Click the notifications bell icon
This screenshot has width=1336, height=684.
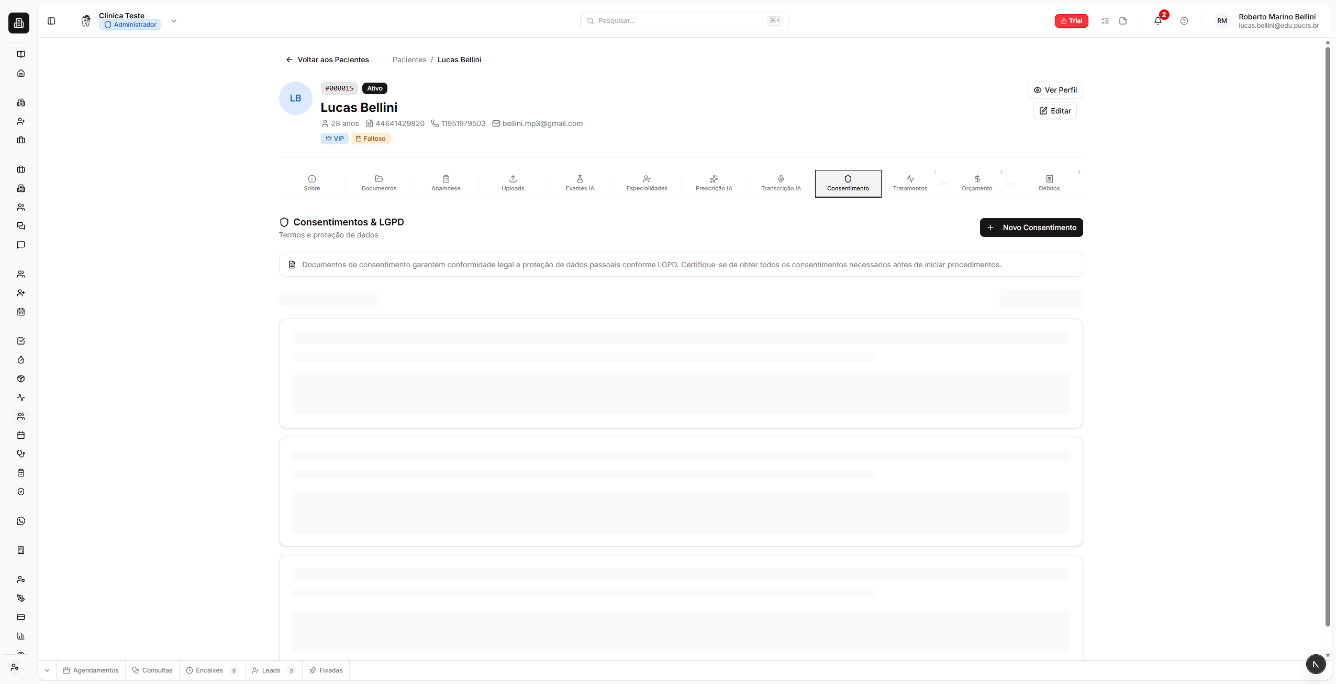coord(1157,21)
